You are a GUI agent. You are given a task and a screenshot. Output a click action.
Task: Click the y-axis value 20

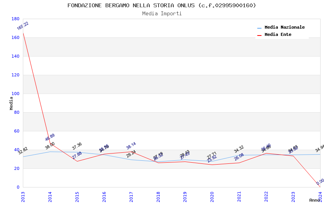click(x=17, y=169)
